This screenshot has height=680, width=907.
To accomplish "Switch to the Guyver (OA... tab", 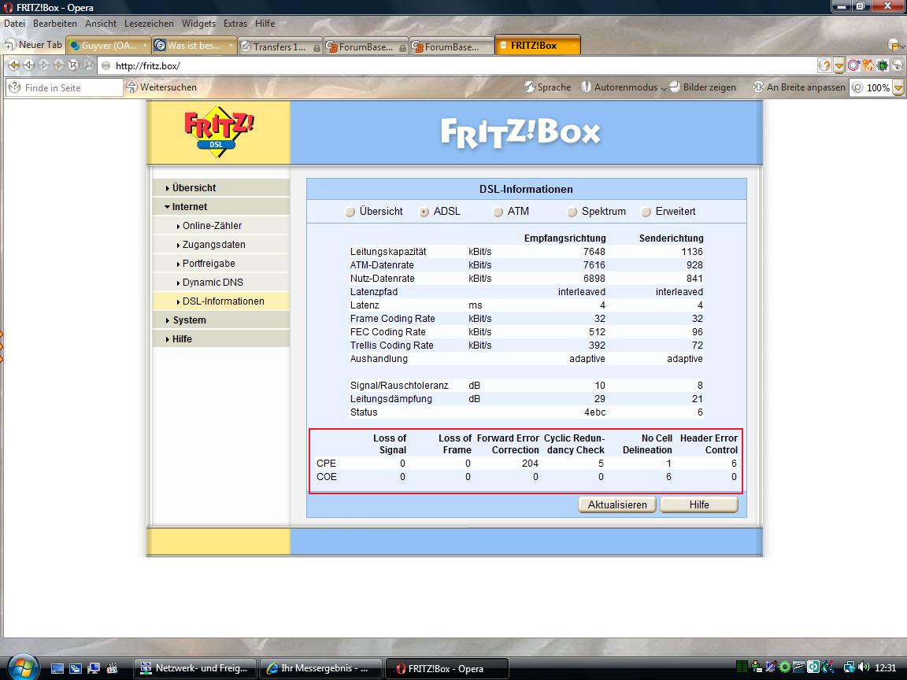I will (x=108, y=46).
